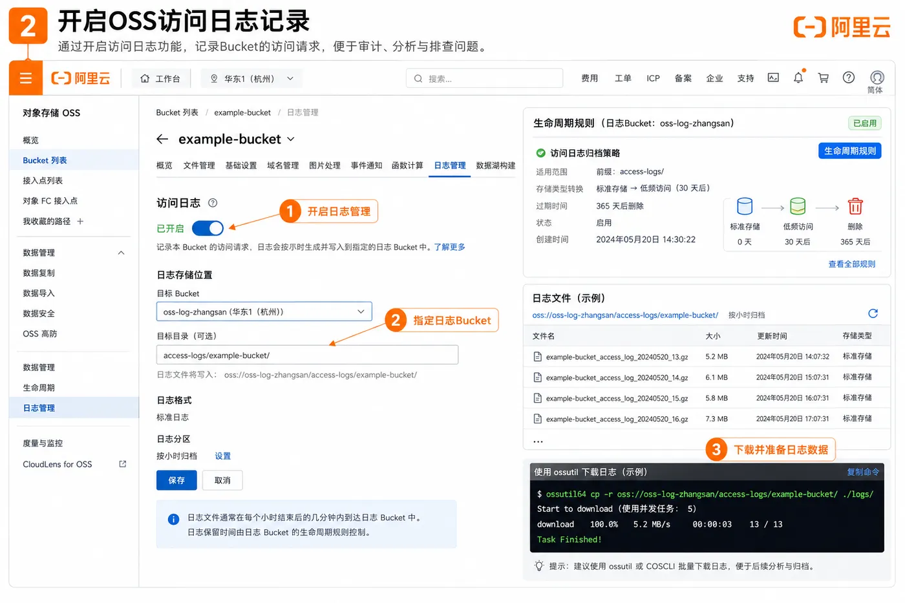905x603 pixels.
Task: Click the 取消 button
Action: coord(222,480)
